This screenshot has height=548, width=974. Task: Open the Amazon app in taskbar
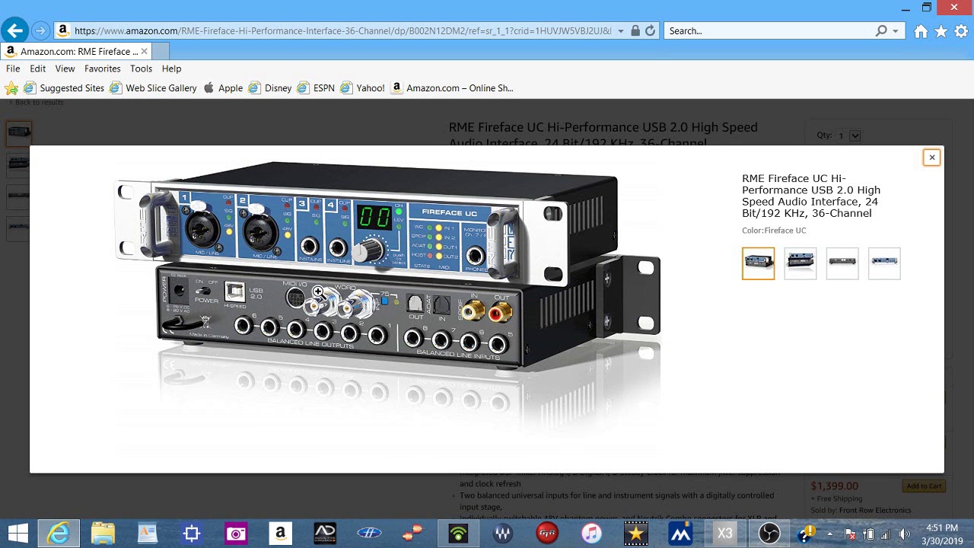coord(280,534)
